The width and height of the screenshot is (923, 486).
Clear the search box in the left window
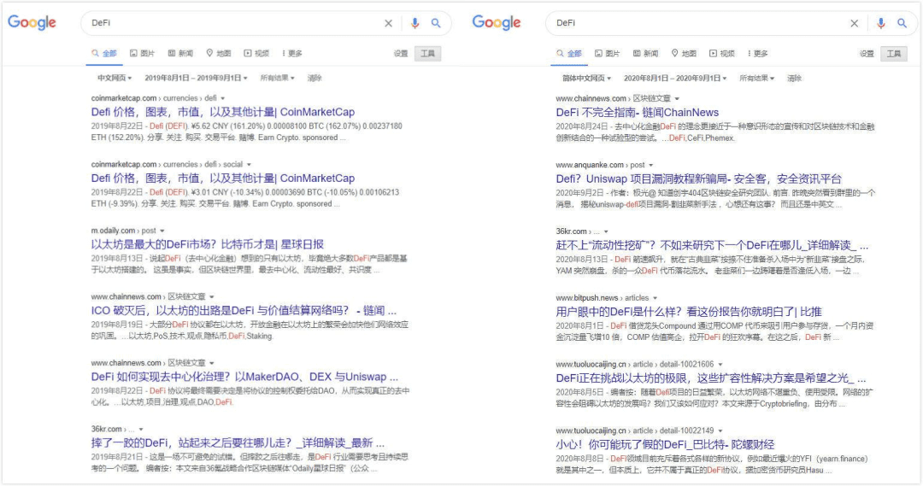[389, 24]
